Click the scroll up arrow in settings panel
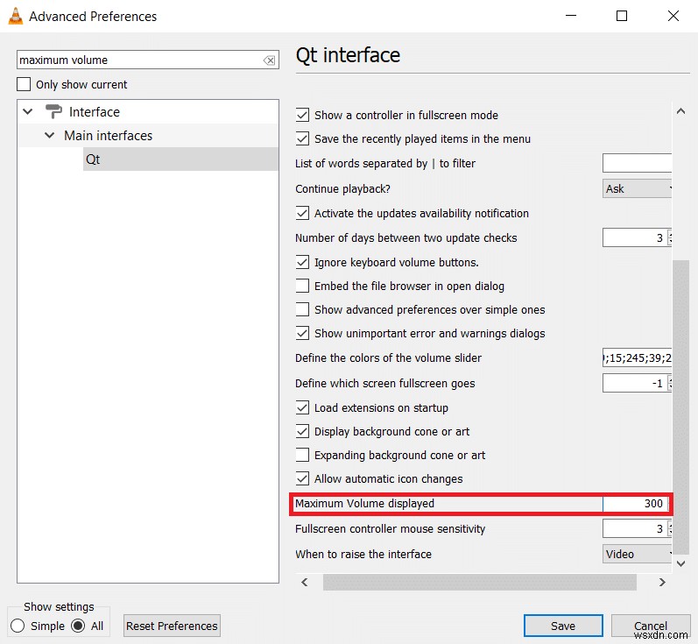The image size is (698, 644). 680,111
